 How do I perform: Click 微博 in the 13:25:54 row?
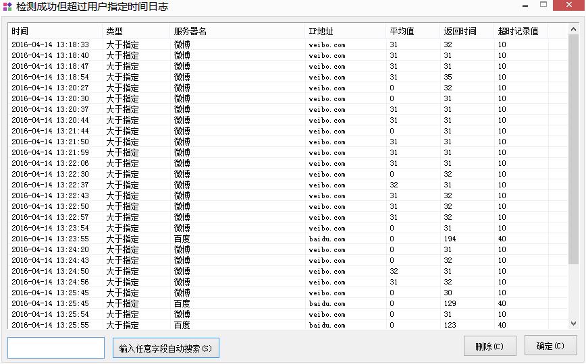point(182,314)
